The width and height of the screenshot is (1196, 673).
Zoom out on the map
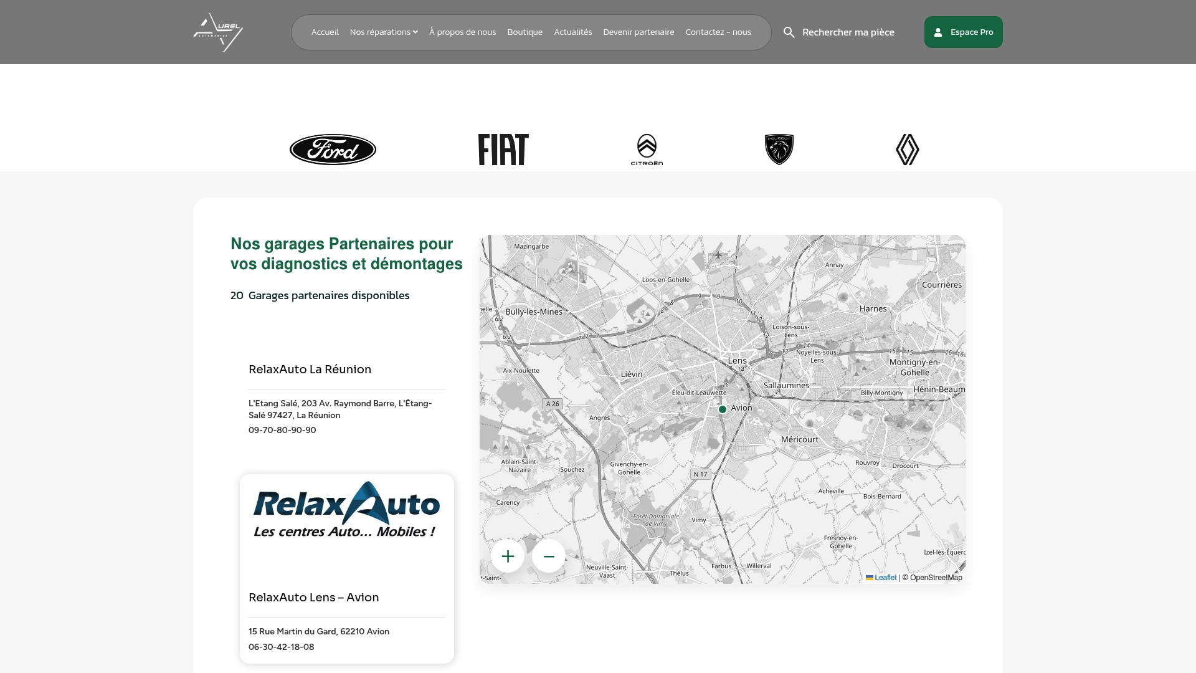549,556
